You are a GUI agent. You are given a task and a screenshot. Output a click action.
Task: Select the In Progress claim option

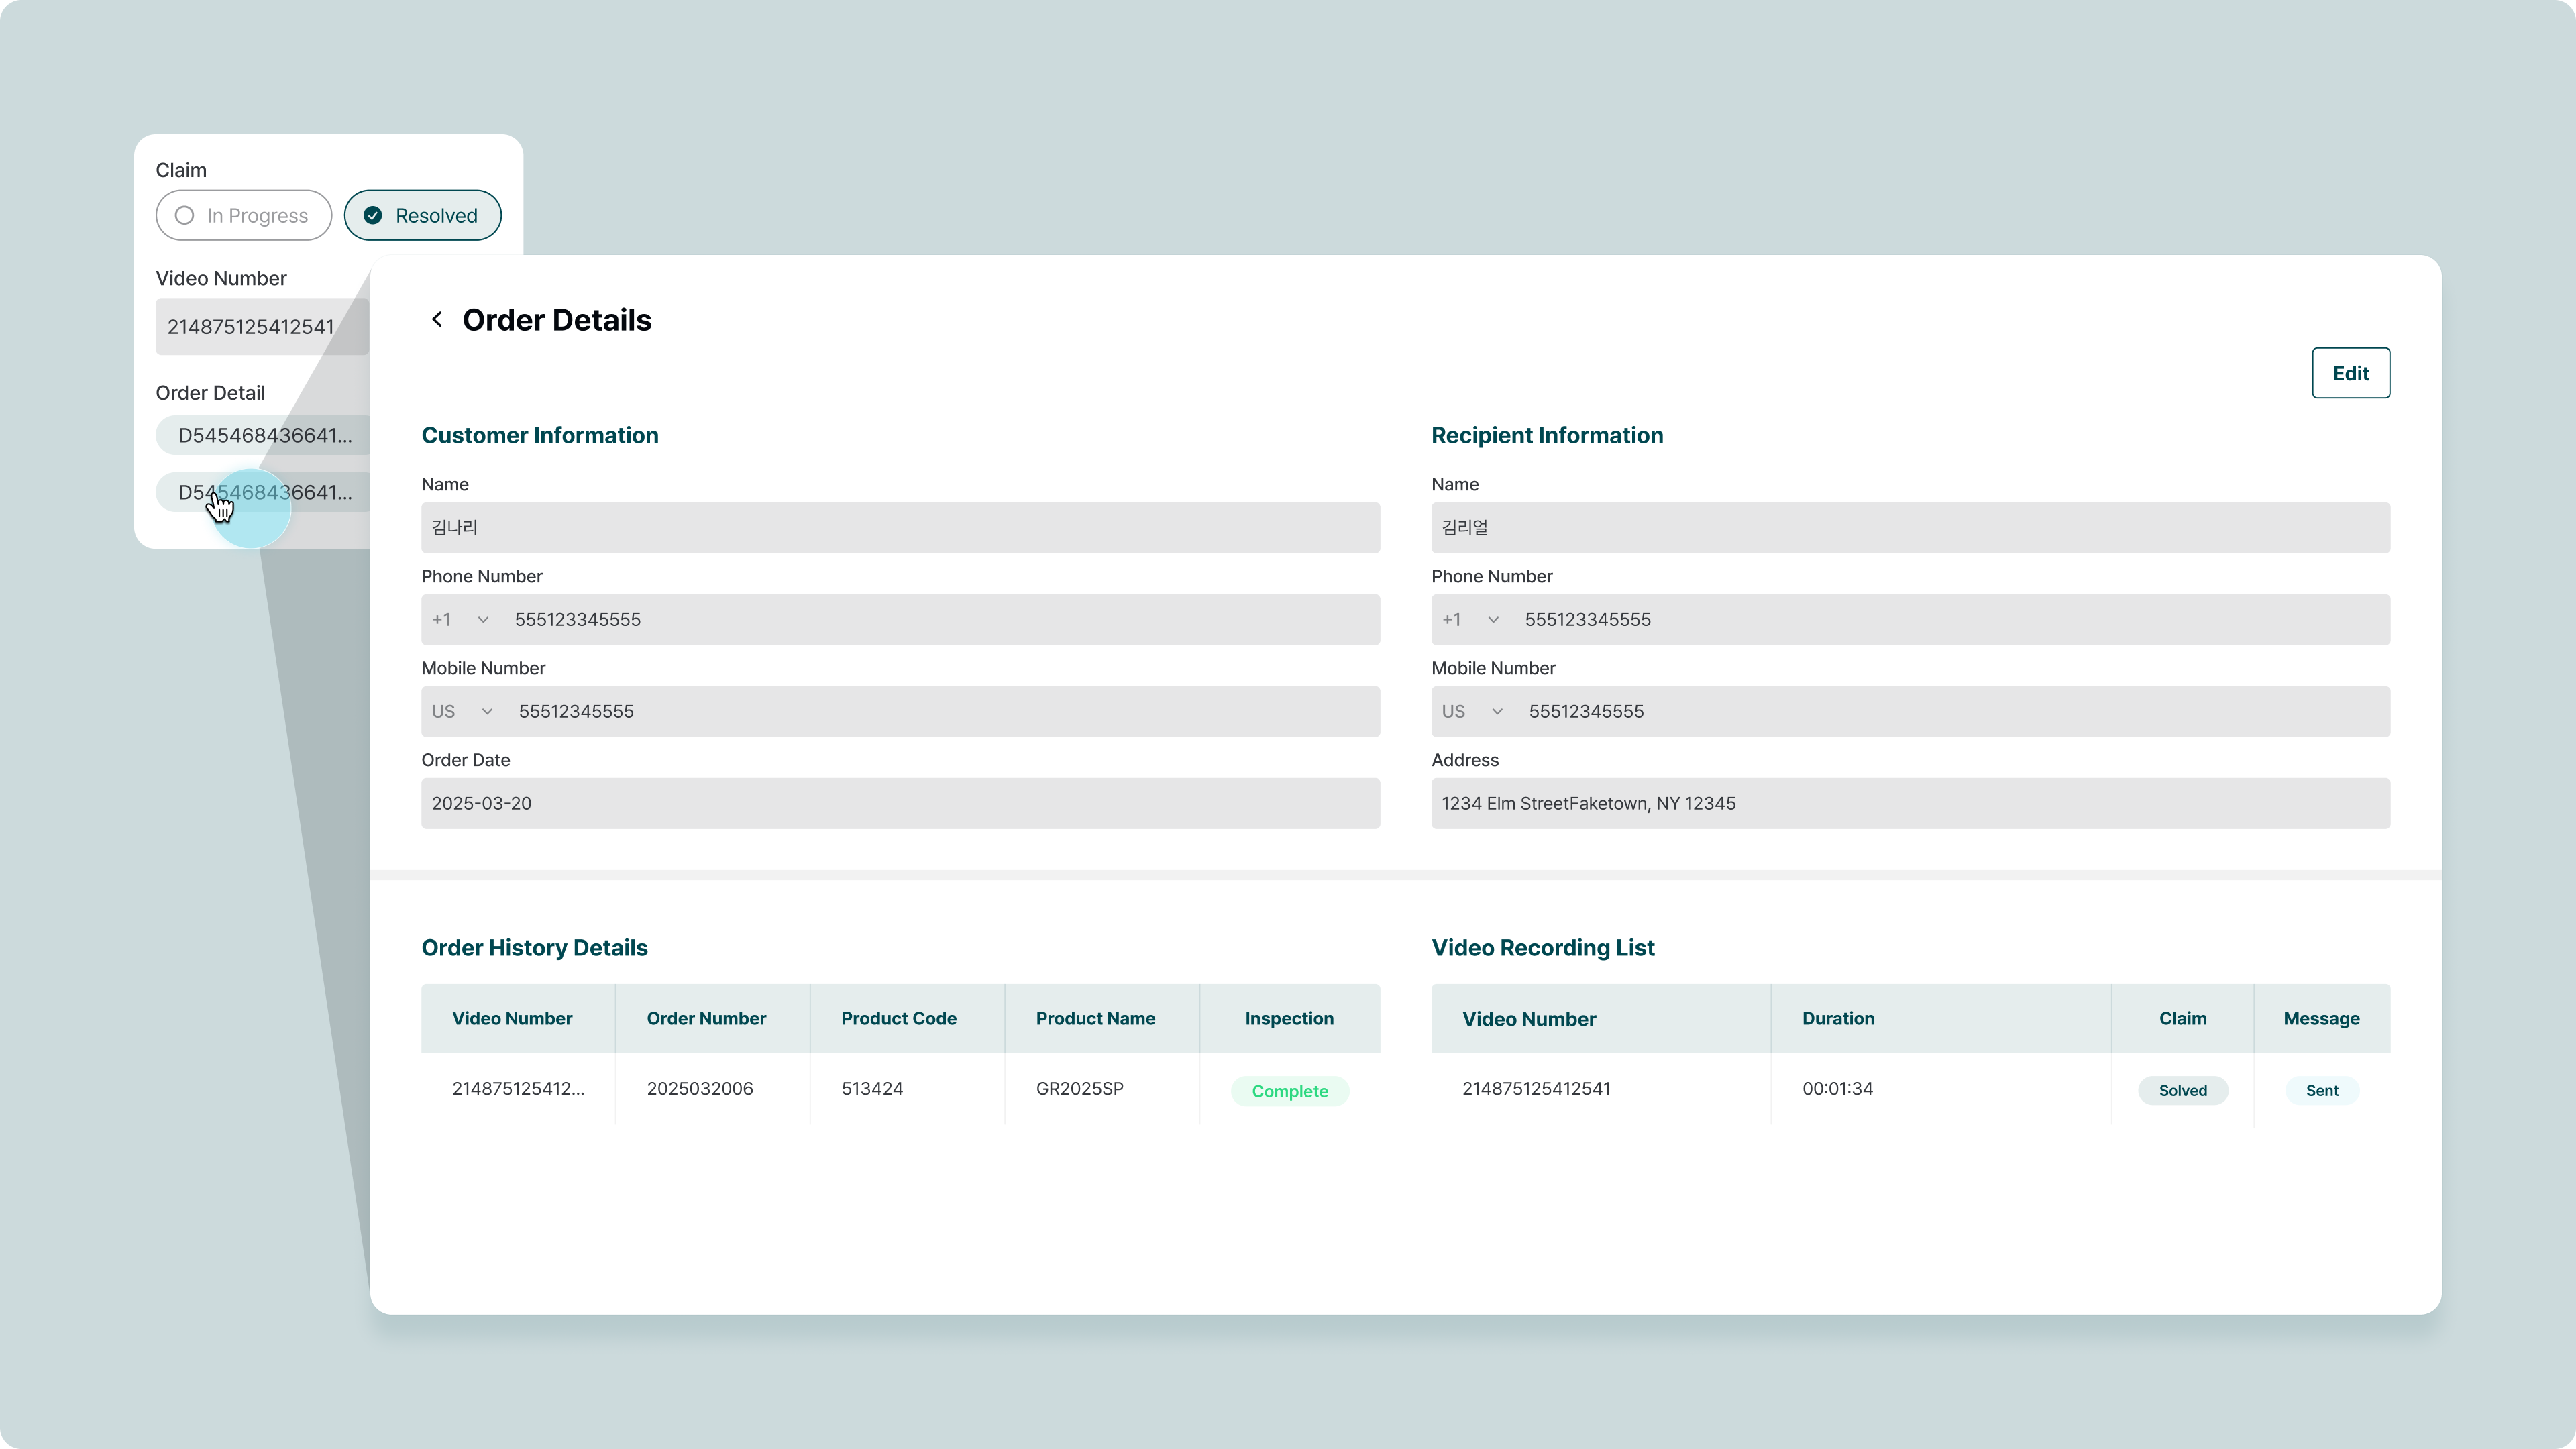(243, 215)
